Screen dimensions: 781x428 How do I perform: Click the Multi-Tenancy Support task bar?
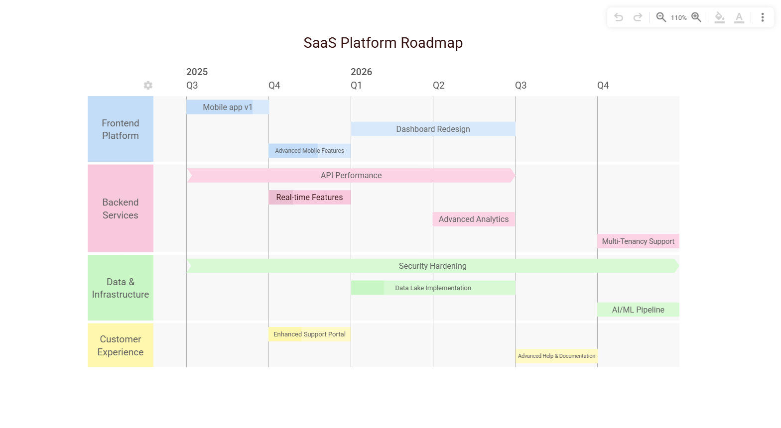638,241
